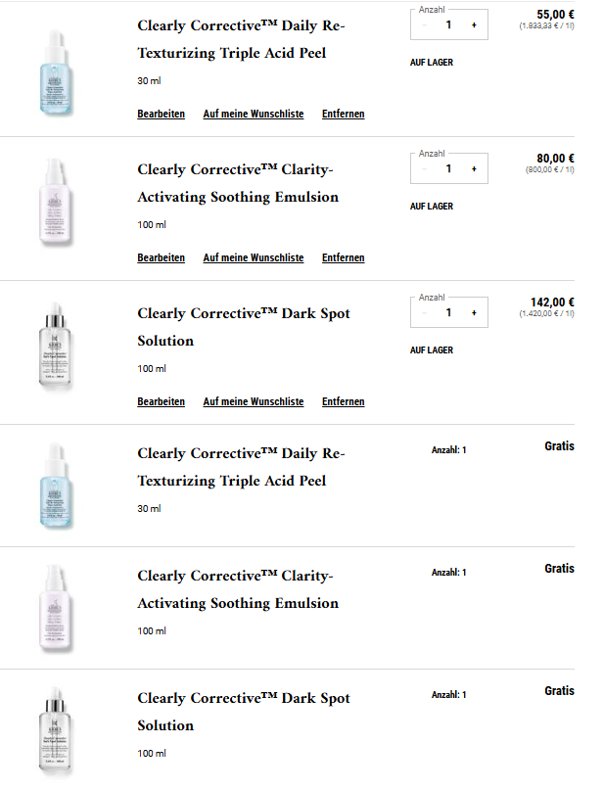Click Bearbeiten for Dark Spot Solution
The width and height of the screenshot is (603, 790).
(x=161, y=402)
